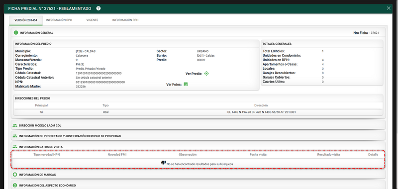Image resolution: width=398 pixels, height=189 pixels.
Task: Click the Corregimiento value Cabecera
Action: coord(82,56)
